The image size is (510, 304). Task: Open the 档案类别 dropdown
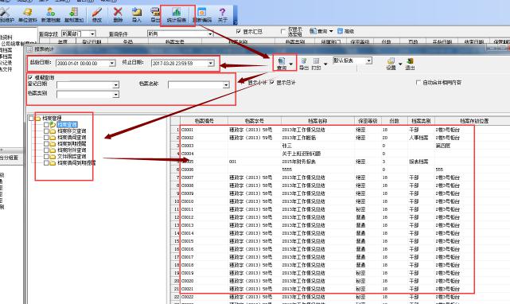click(116, 95)
